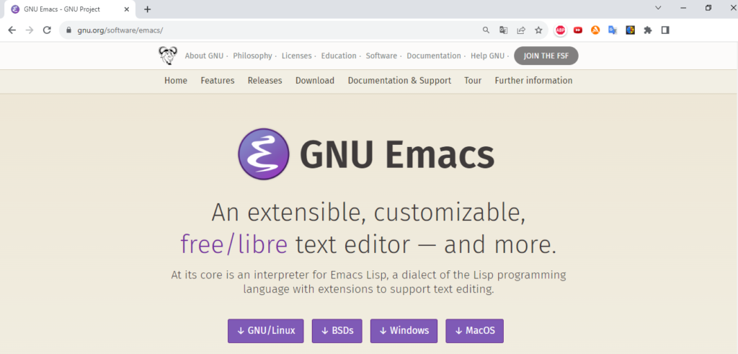Toggle the browser side panel icon
This screenshot has height=354, width=738.
[x=665, y=30]
